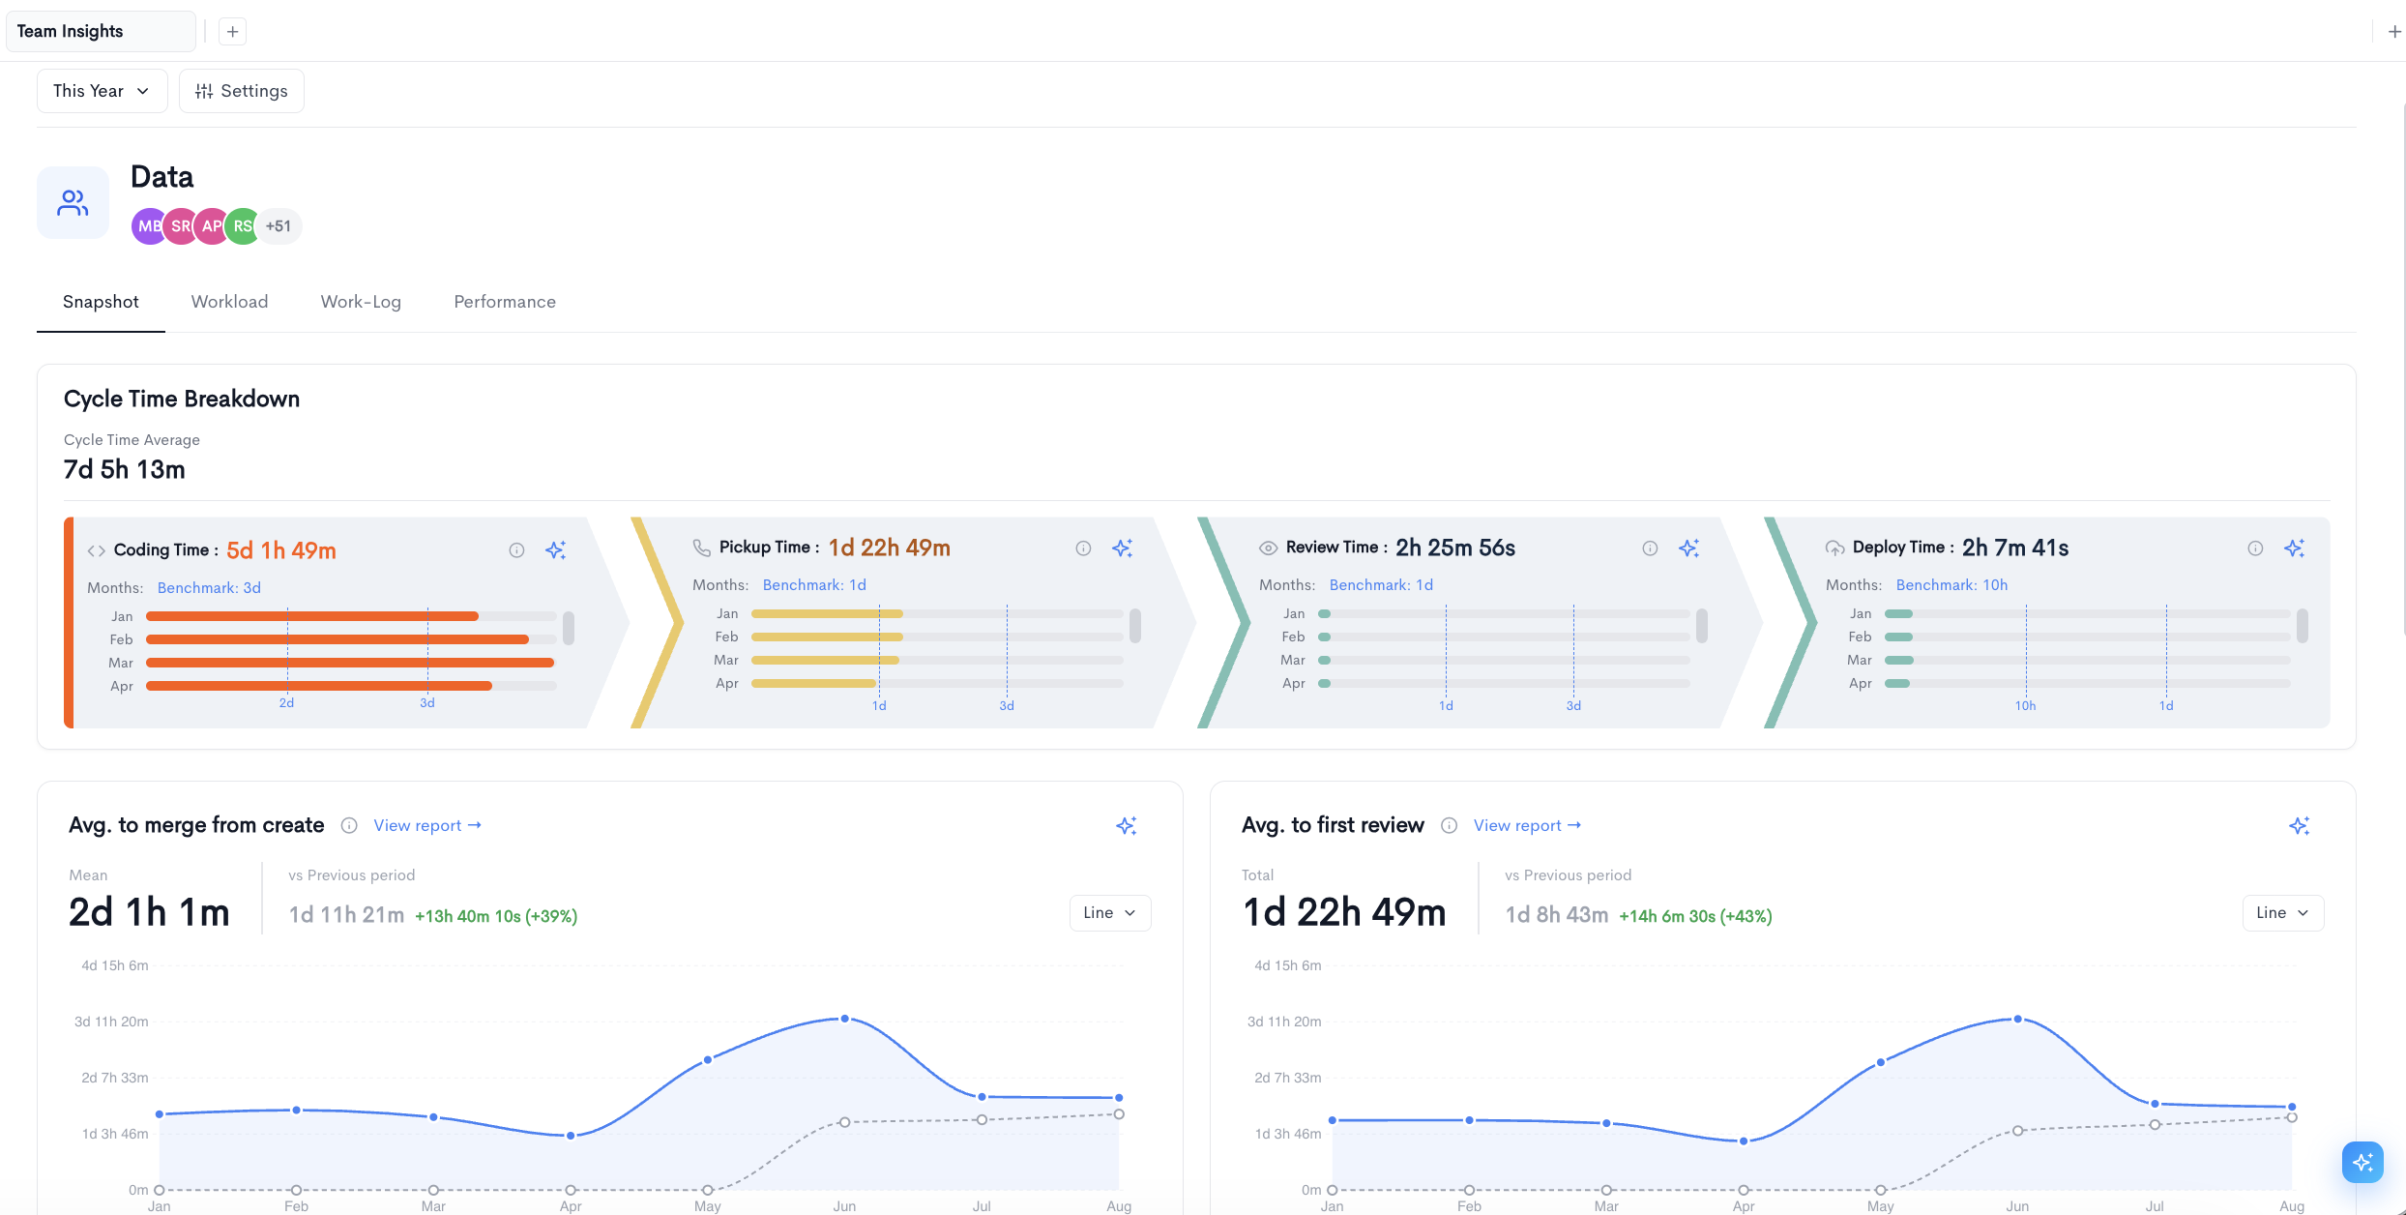Viewport: 2406px width, 1215px height.
Task: Click the Data team people icon
Action: (x=73, y=202)
